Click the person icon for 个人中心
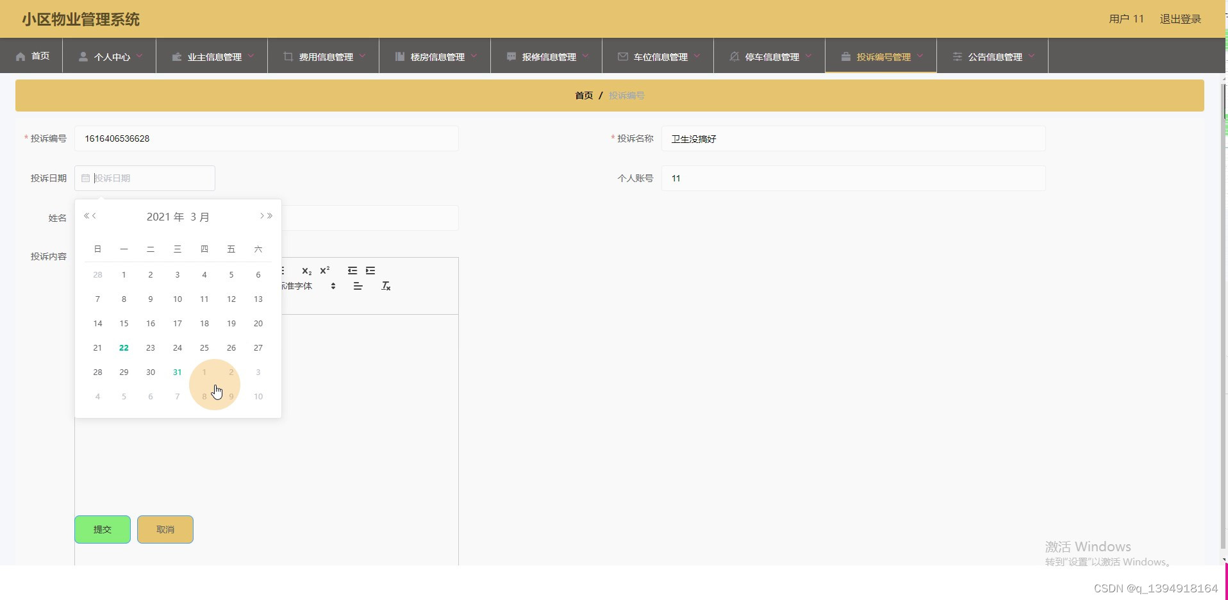Viewport: 1228px width, 600px height. click(83, 56)
